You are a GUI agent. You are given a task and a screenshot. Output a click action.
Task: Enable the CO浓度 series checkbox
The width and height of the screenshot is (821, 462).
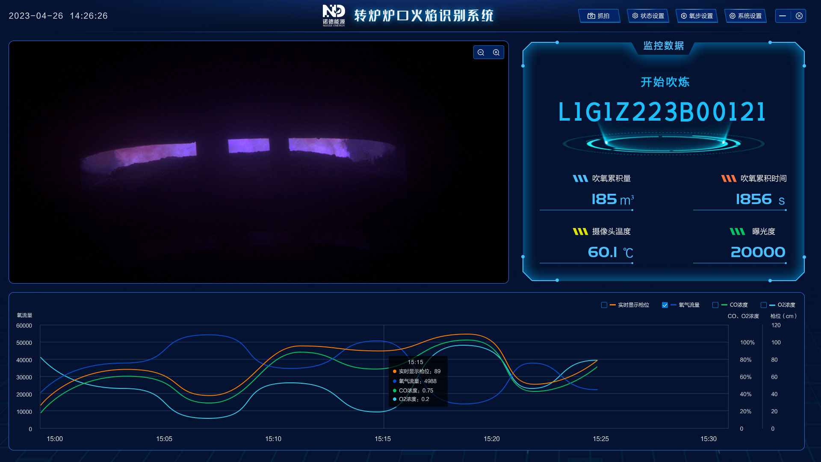[x=715, y=305]
